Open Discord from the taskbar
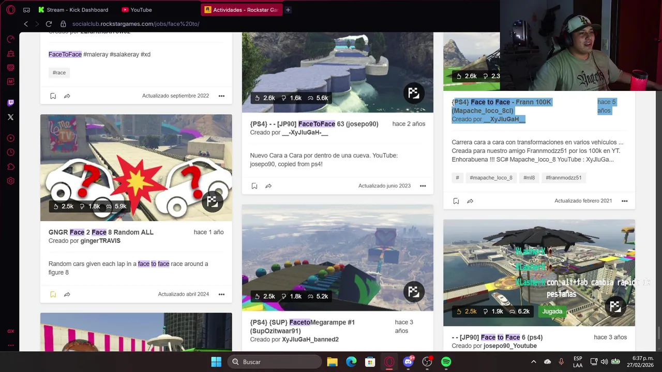Image resolution: width=662 pixels, height=372 pixels. click(x=408, y=362)
